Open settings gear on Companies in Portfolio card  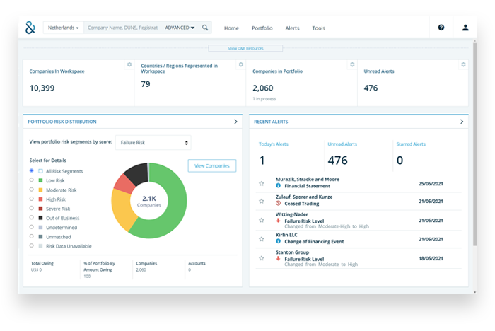352,64
